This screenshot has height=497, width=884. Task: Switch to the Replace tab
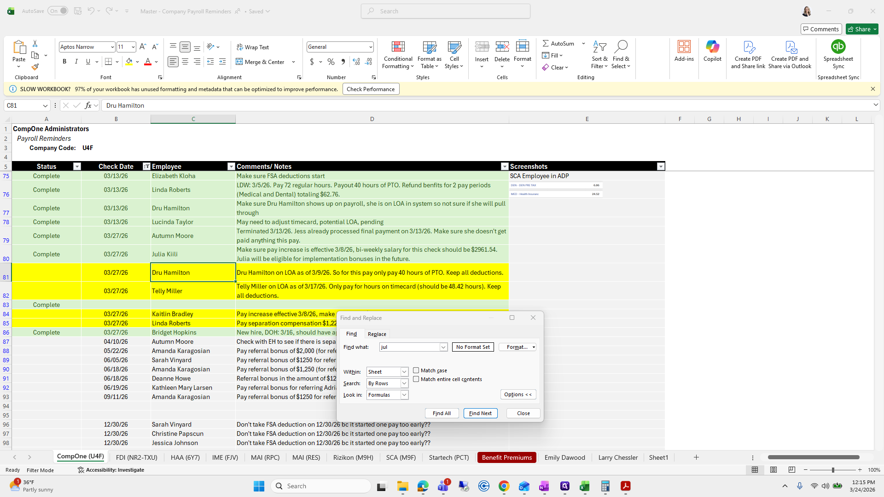377,334
